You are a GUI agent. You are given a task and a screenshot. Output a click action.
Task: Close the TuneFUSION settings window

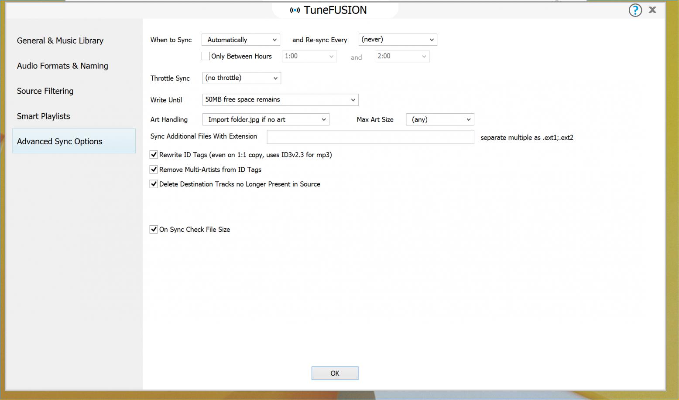(652, 10)
